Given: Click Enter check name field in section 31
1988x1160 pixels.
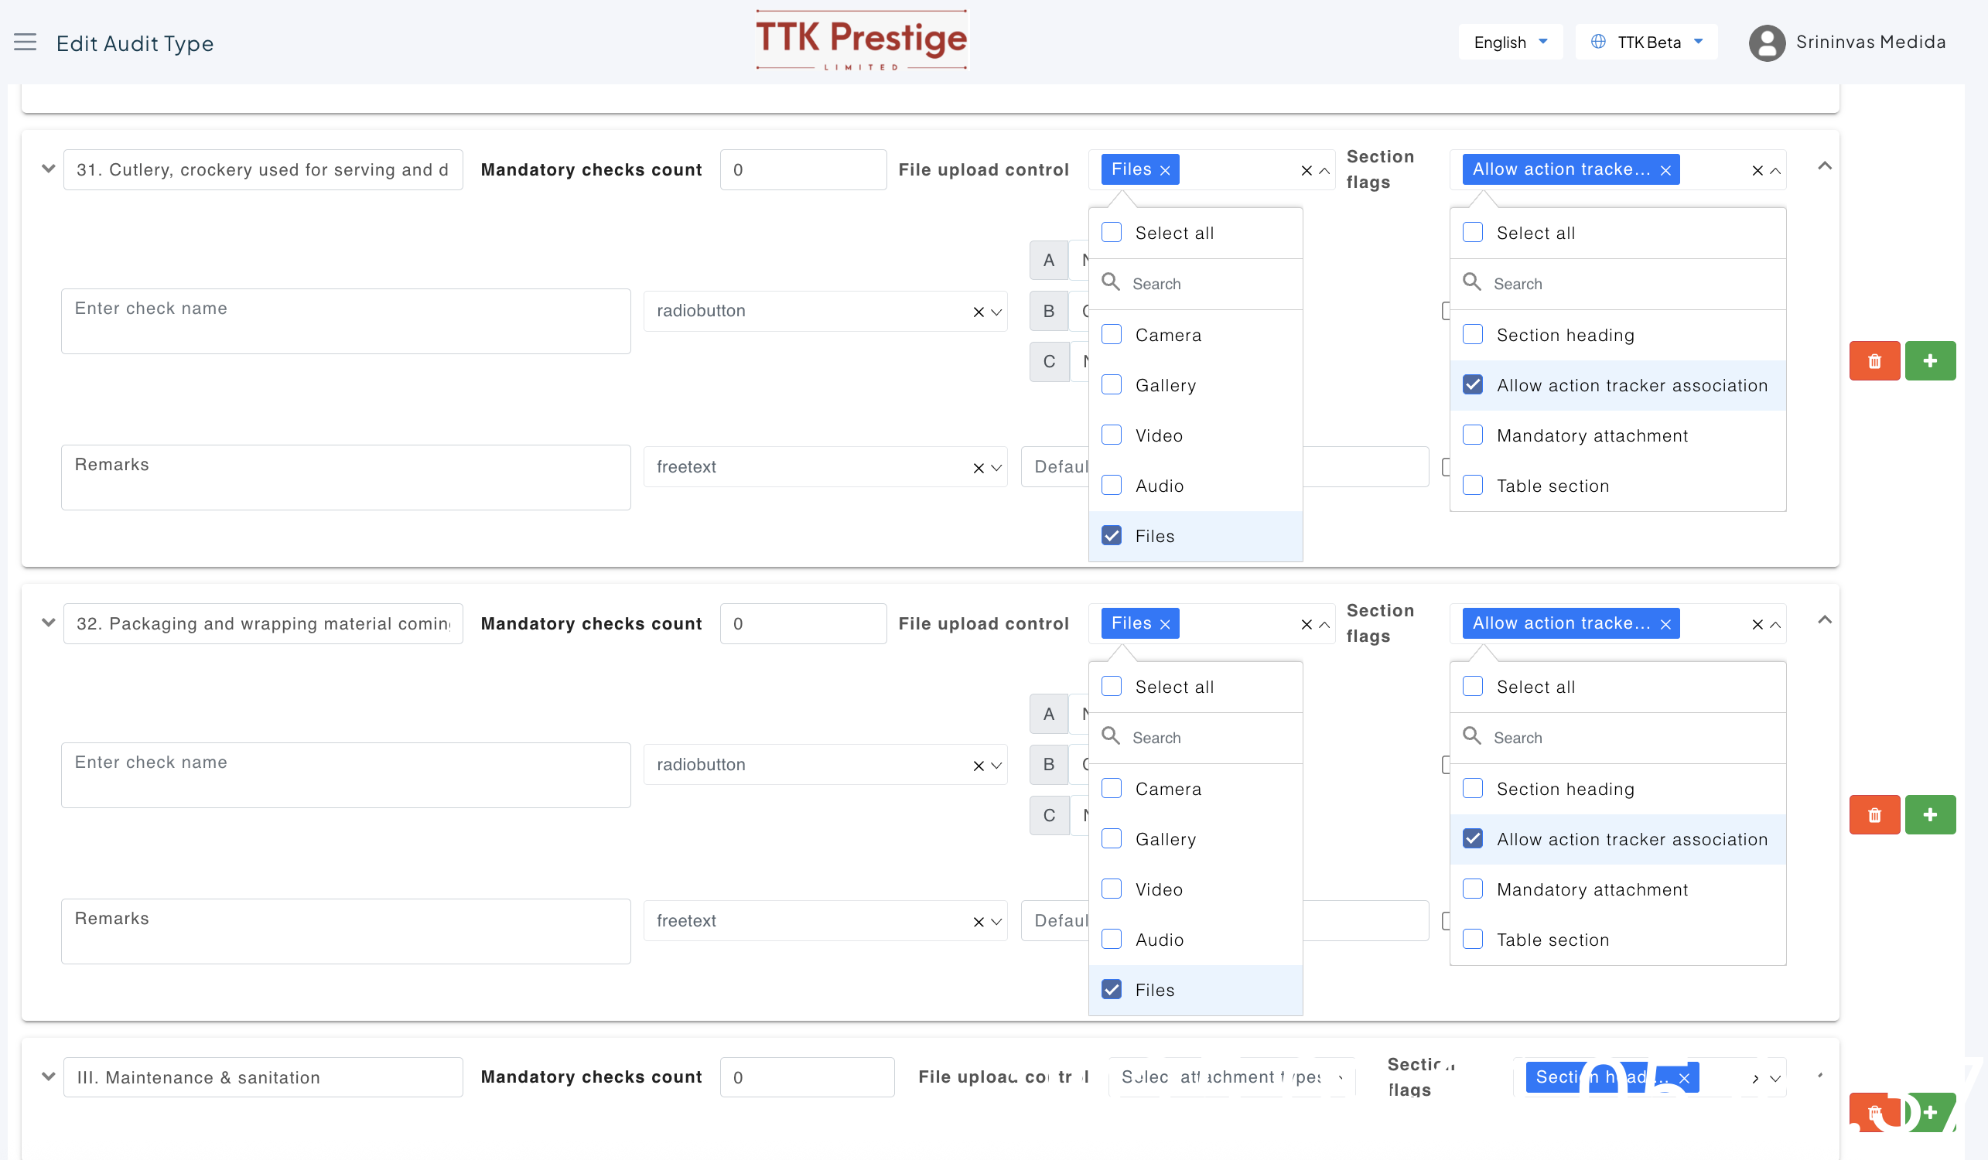Looking at the screenshot, I should click(346, 321).
